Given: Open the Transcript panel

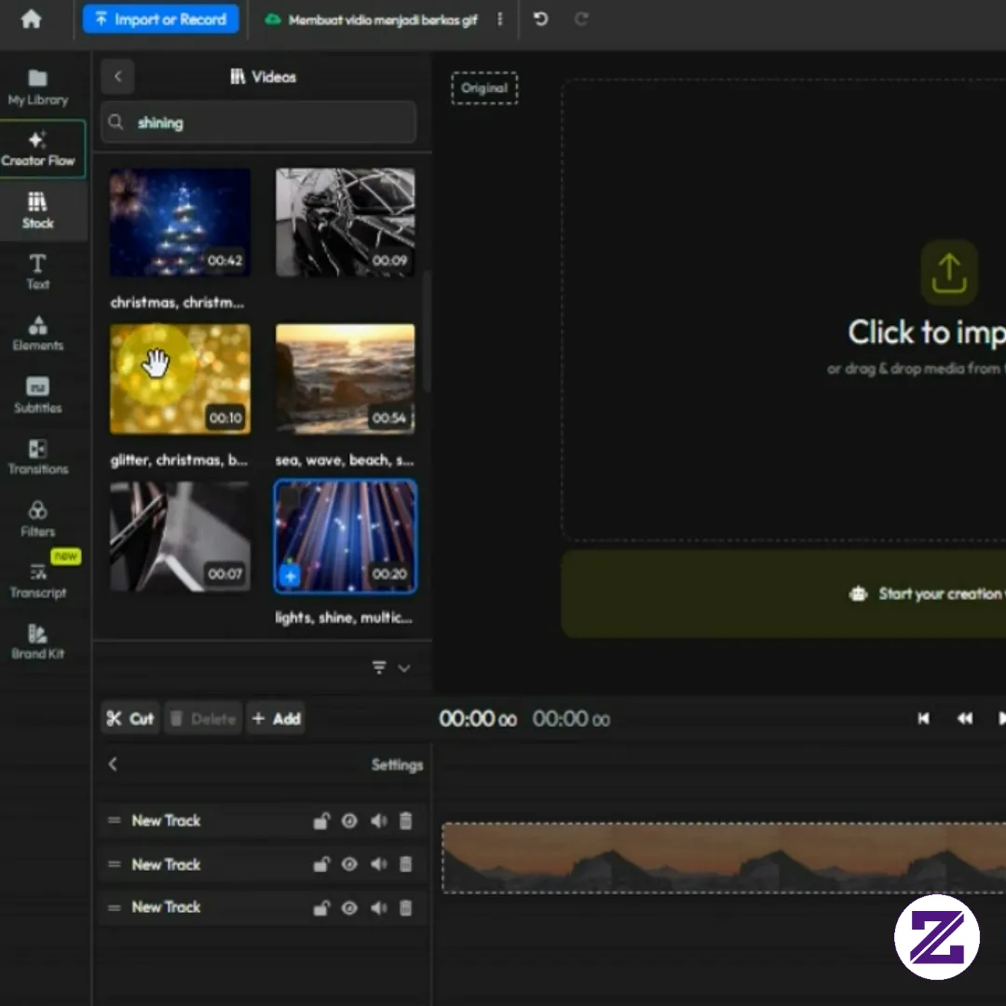Looking at the screenshot, I should (x=38, y=580).
